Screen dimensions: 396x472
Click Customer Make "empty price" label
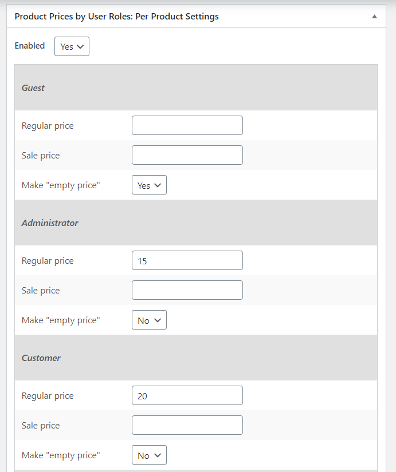click(61, 455)
